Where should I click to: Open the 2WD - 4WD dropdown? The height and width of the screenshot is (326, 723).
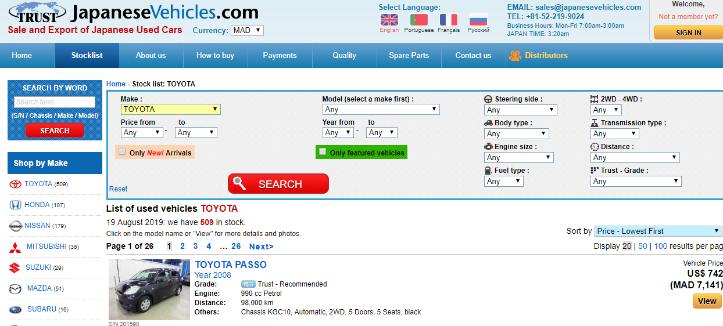pos(606,110)
